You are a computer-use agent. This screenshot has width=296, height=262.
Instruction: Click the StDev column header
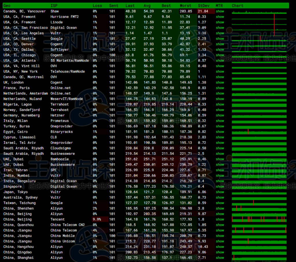click(x=203, y=6)
